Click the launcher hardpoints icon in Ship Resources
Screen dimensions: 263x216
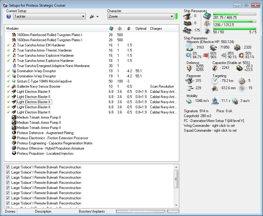pos(187,23)
